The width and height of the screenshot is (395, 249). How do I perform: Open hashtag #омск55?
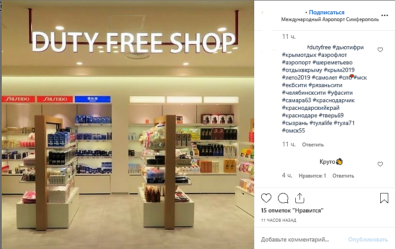point(294,130)
